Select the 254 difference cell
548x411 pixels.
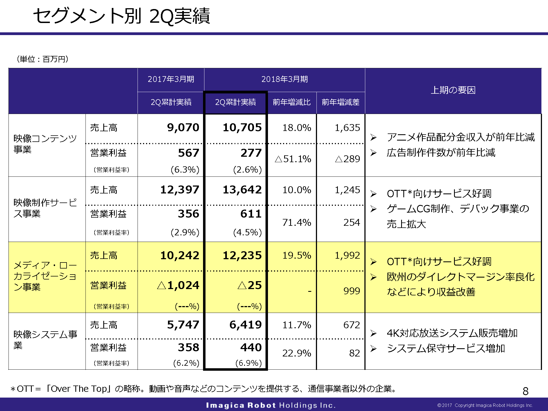352,222
